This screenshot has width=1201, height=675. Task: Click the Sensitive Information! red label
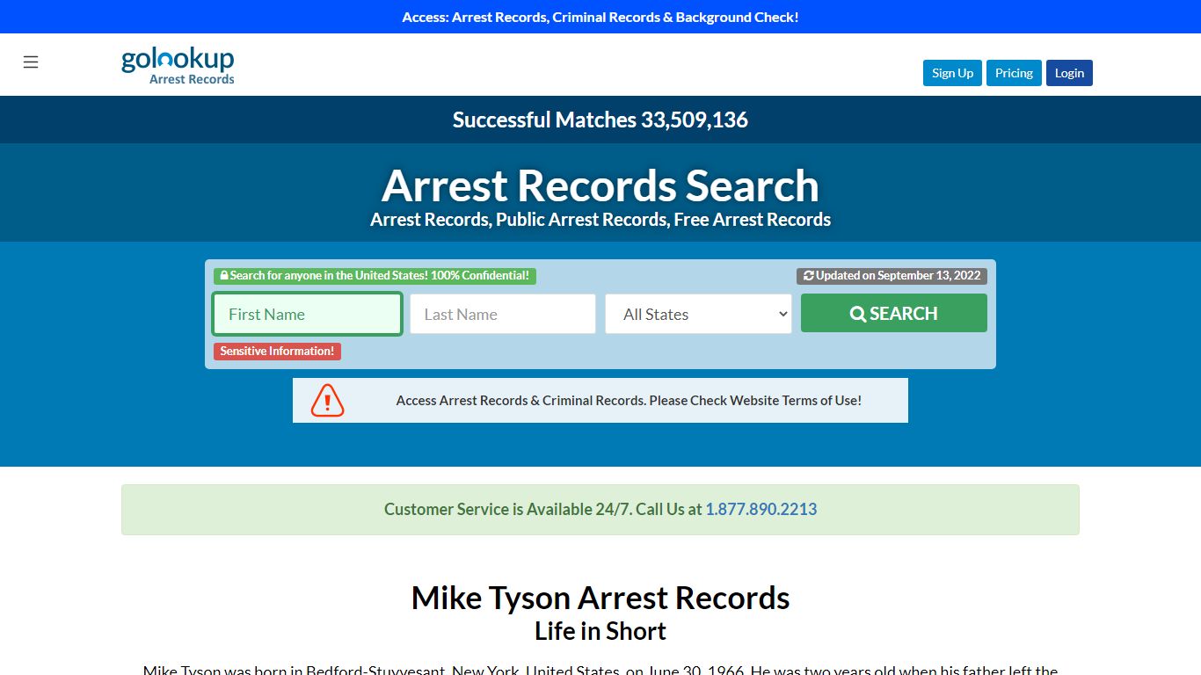[277, 351]
